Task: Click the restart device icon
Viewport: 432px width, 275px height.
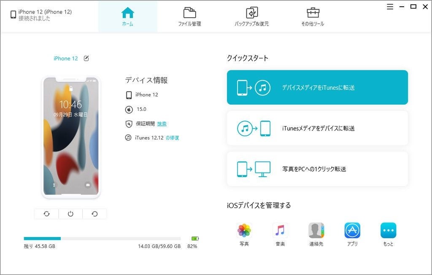Action: tap(94, 214)
